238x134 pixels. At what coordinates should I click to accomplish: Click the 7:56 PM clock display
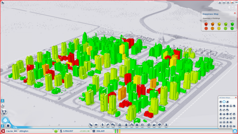[x=10, y=131]
